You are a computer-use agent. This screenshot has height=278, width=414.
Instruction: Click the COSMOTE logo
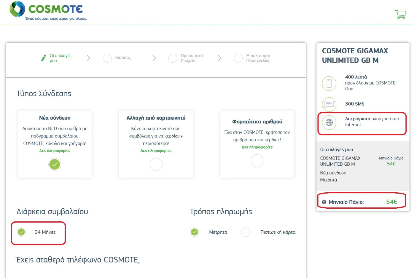click(48, 11)
